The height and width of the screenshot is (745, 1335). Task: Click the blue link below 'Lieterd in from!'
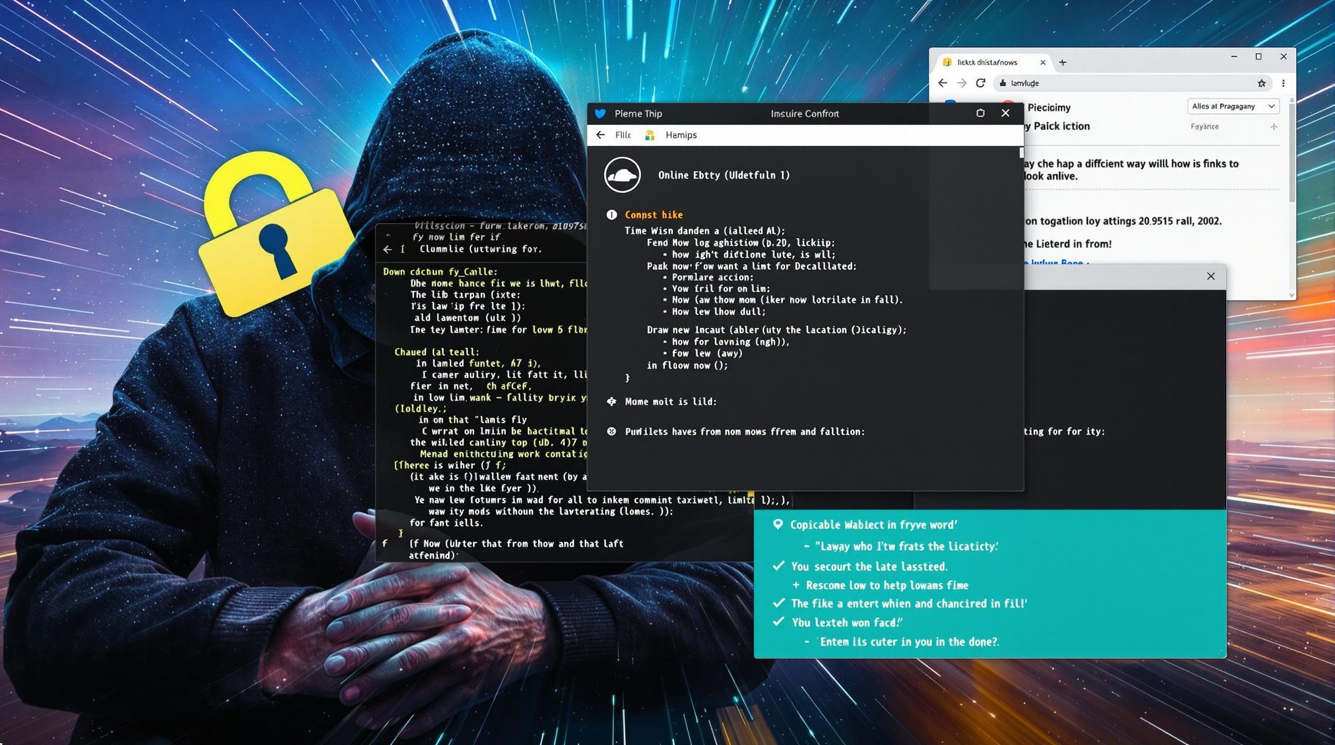point(1056,263)
